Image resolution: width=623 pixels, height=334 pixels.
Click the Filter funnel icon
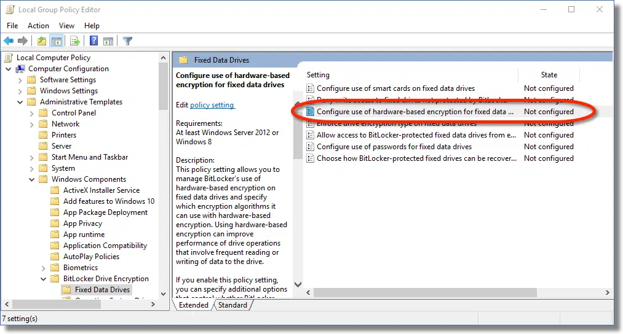(127, 41)
